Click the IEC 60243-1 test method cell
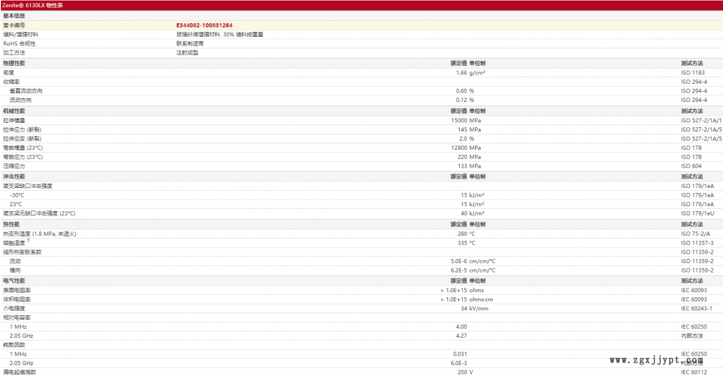Image resolution: width=723 pixels, height=376 pixels. (x=696, y=309)
